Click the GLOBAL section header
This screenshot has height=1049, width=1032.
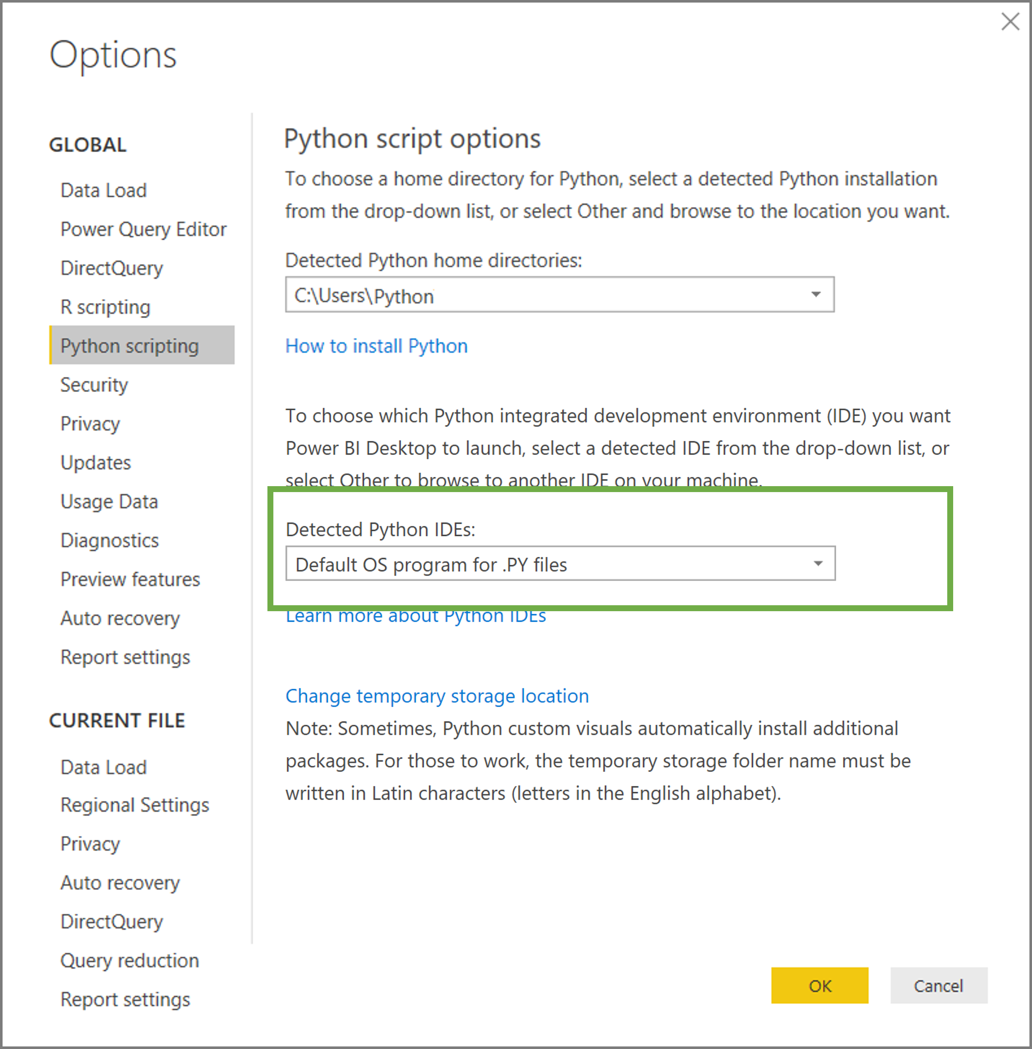click(88, 145)
